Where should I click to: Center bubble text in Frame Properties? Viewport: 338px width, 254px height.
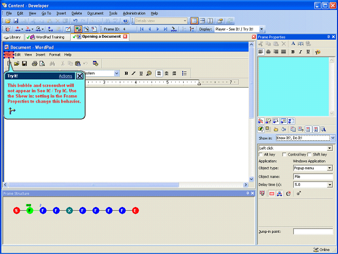click(x=268, y=52)
